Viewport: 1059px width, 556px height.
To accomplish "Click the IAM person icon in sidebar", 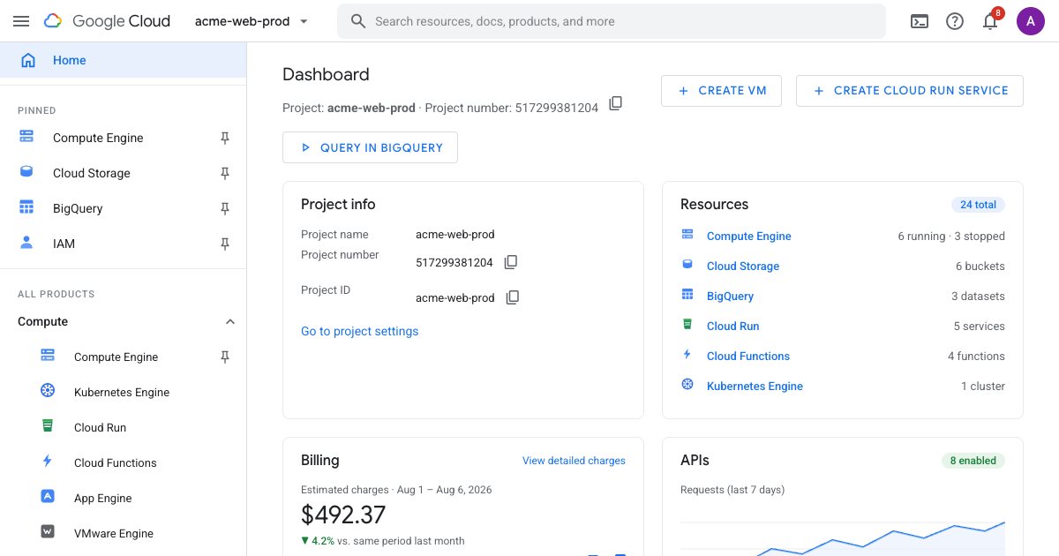I will [26, 243].
